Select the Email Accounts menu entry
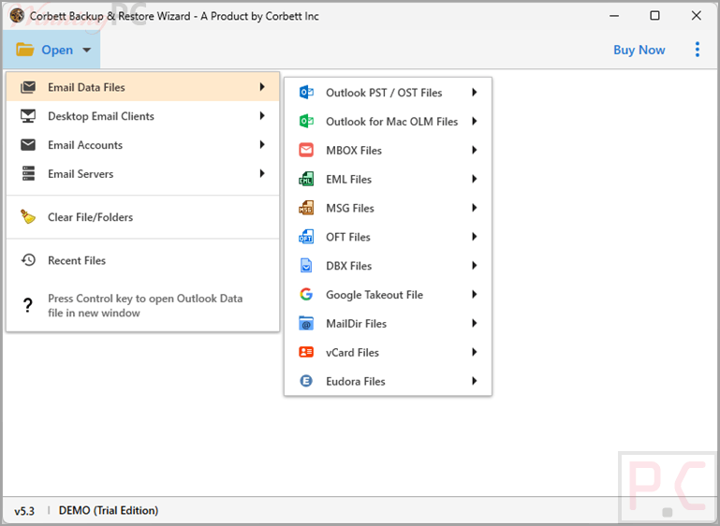The width and height of the screenshot is (720, 526). coord(143,144)
